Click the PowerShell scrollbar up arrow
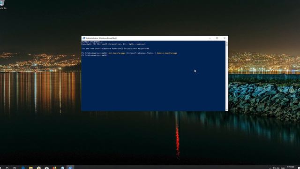 227,42
